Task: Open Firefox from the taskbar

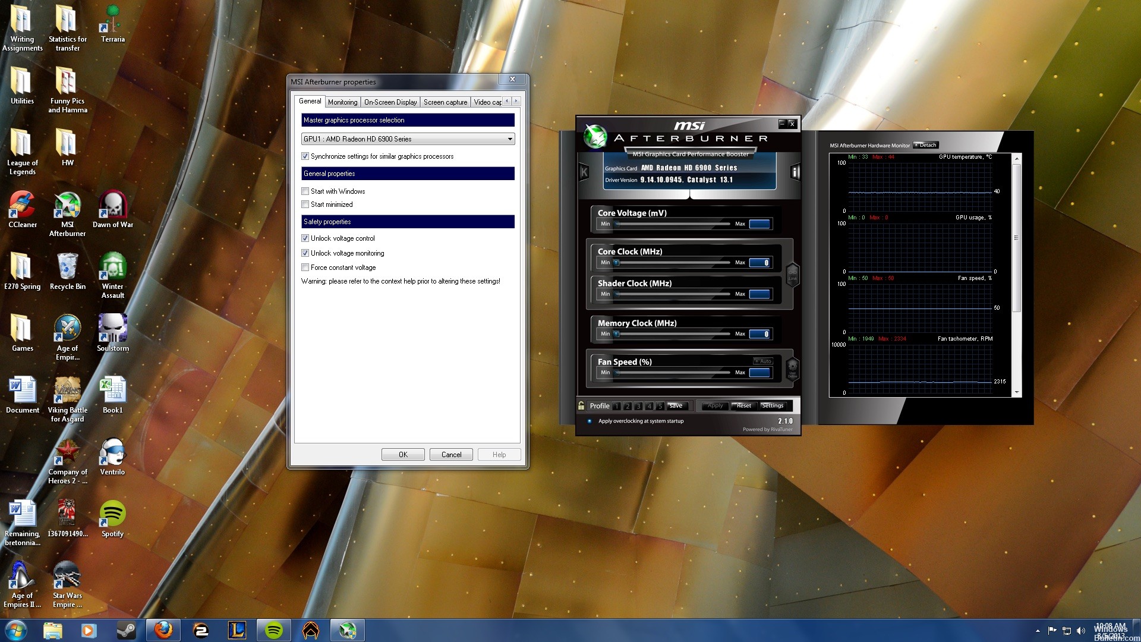Action: click(163, 630)
